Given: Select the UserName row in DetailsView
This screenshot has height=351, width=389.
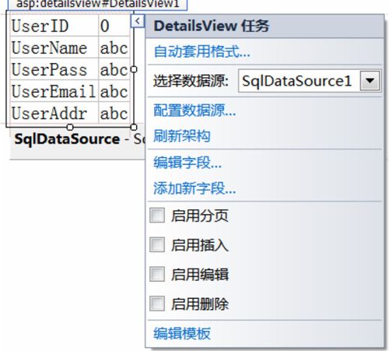Looking at the screenshot, I should (70, 47).
